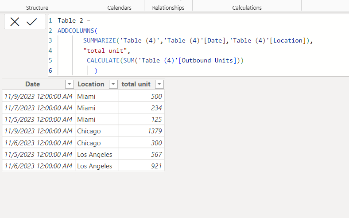Select the total unit value 125

click(x=142, y=120)
